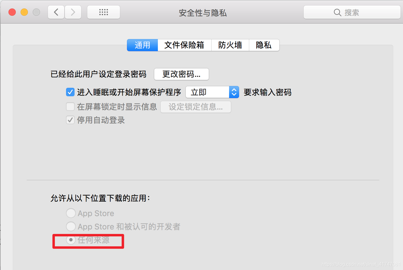Switch to the 防火墙 tab
This screenshot has height=270, width=403.
pyautogui.click(x=230, y=45)
